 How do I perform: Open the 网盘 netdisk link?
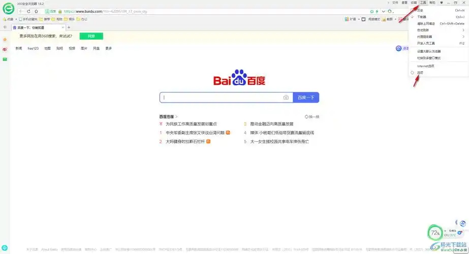[97, 48]
